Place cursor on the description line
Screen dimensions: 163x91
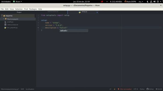pos(56,28)
